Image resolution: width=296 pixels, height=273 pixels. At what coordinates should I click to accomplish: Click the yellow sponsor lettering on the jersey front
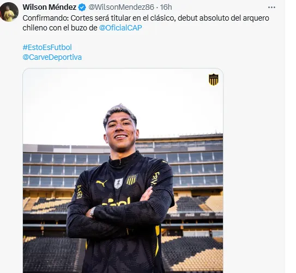coord(116,202)
